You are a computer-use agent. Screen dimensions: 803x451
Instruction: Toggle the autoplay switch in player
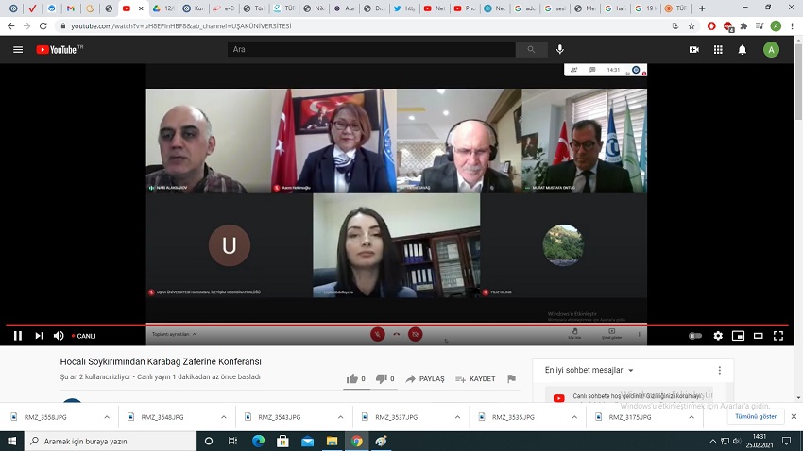click(x=696, y=335)
